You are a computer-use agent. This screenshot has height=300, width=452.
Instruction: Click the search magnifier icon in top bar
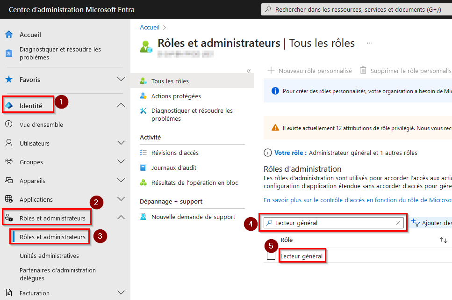268,9
